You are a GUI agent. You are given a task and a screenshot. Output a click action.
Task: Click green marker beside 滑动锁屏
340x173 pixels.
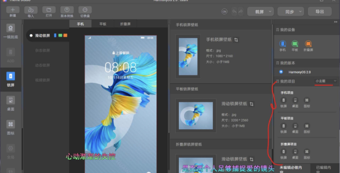point(60,35)
